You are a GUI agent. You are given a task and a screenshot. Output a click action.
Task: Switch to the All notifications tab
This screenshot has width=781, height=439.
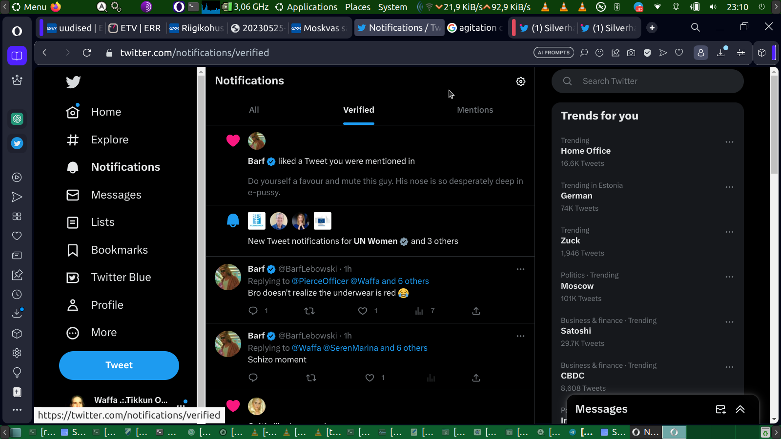(x=254, y=110)
